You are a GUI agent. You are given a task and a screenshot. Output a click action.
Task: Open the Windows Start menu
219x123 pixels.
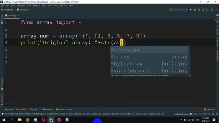(x=4, y=120)
